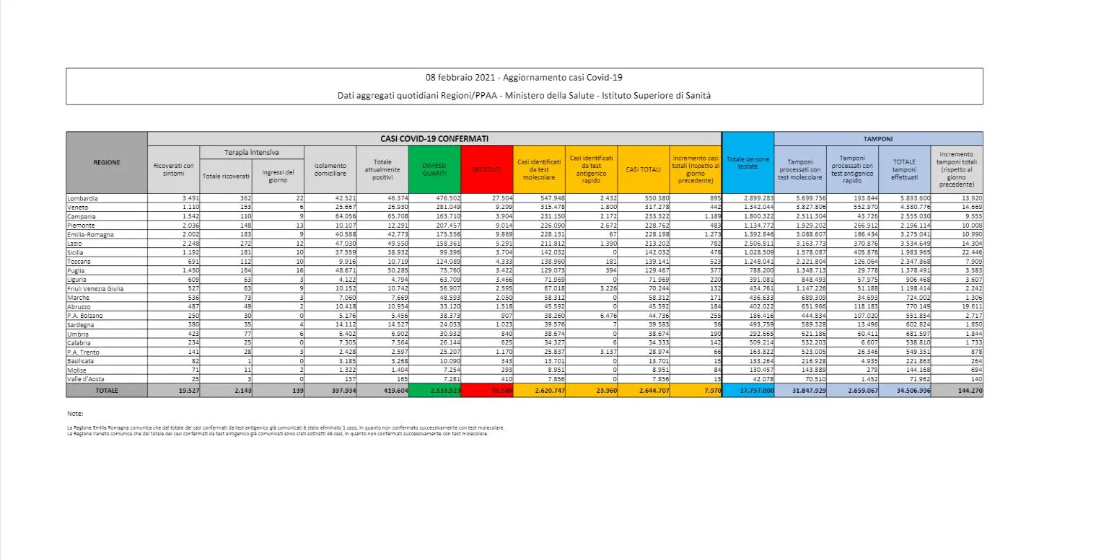Screen dimensions: 1096x560
Task: Click the "Liguria" row label
Action: click(x=107, y=280)
